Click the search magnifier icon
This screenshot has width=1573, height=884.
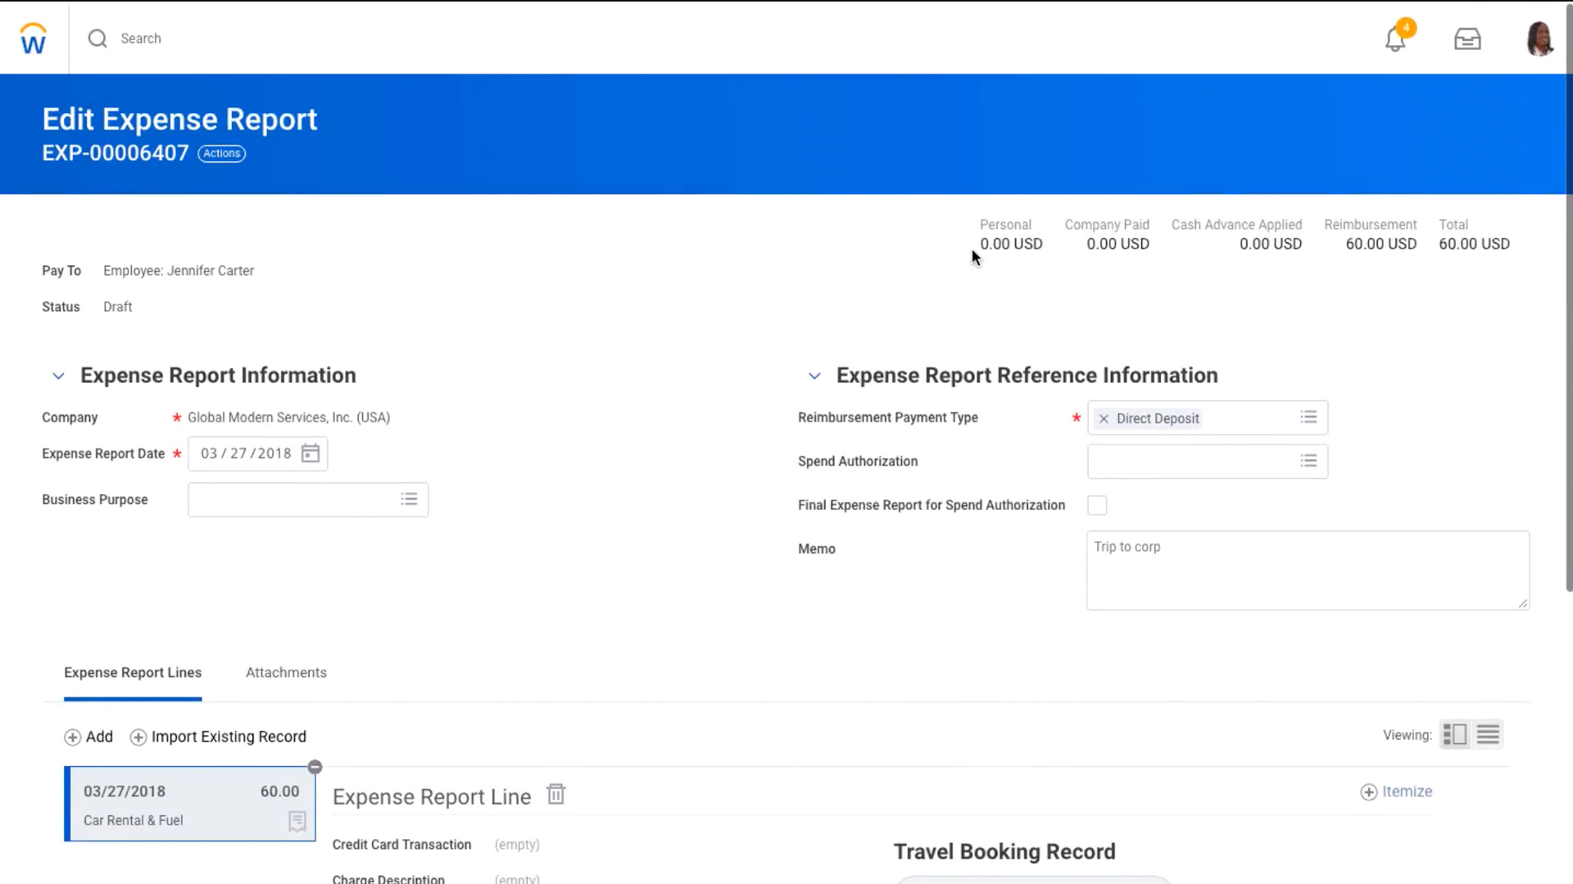[97, 38]
